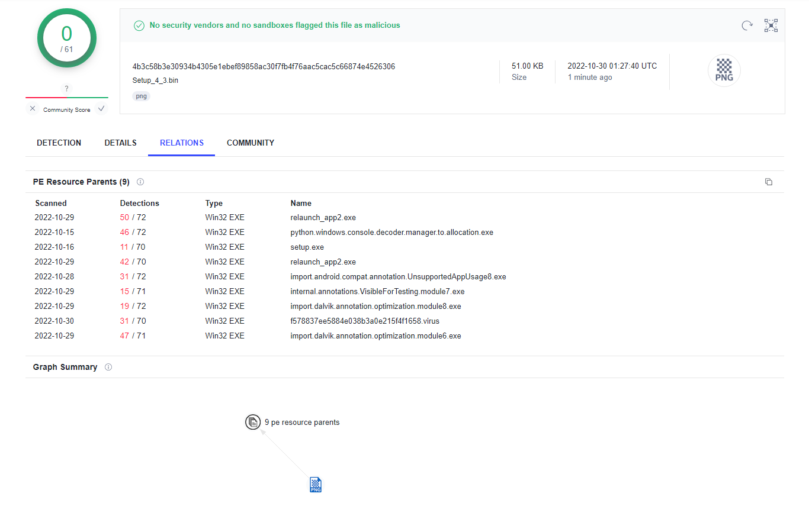This screenshot has height=532, width=809.
Task: Open the COMMUNITY tab
Action: [x=251, y=143]
